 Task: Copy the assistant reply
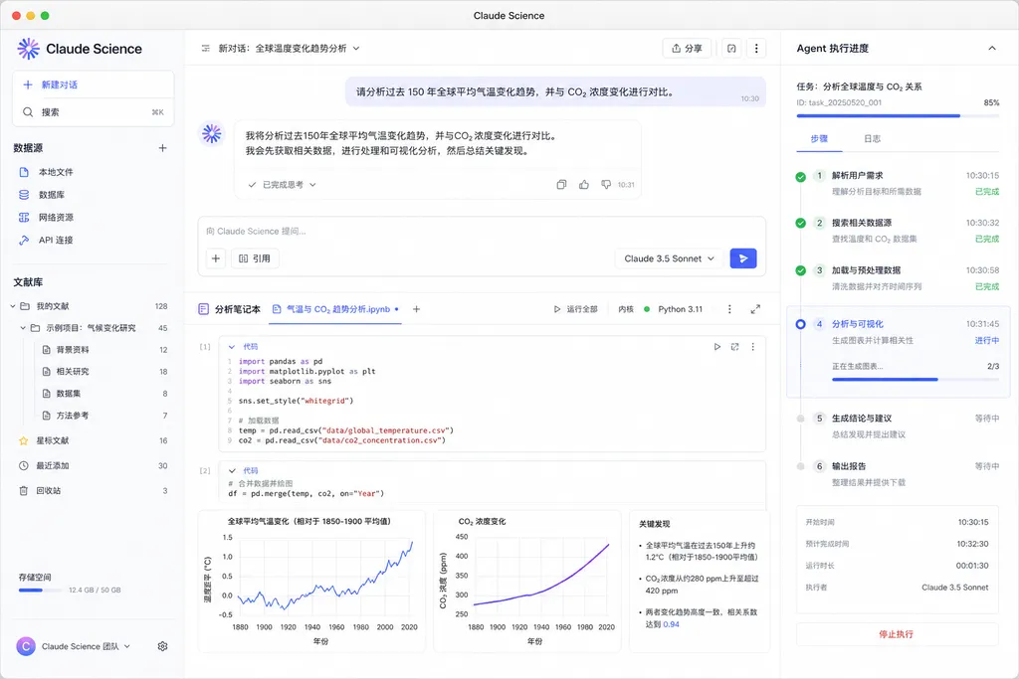[x=561, y=184]
